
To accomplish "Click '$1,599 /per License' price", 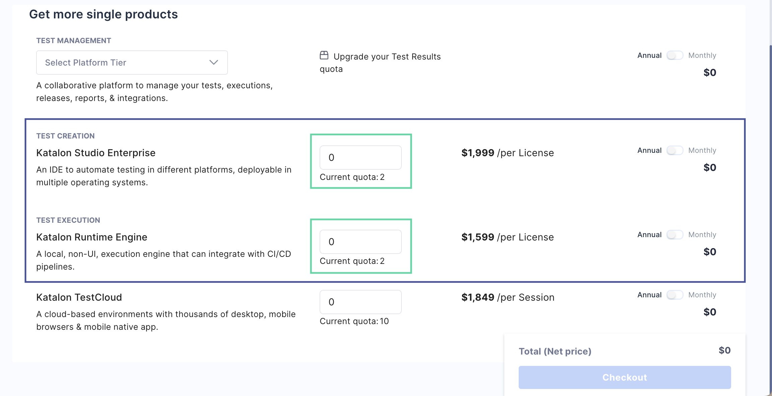I will [508, 237].
